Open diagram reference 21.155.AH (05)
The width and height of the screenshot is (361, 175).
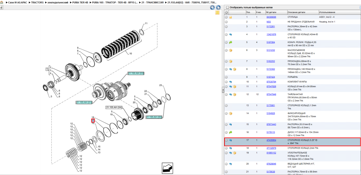pyautogui.click(x=154, y=117)
